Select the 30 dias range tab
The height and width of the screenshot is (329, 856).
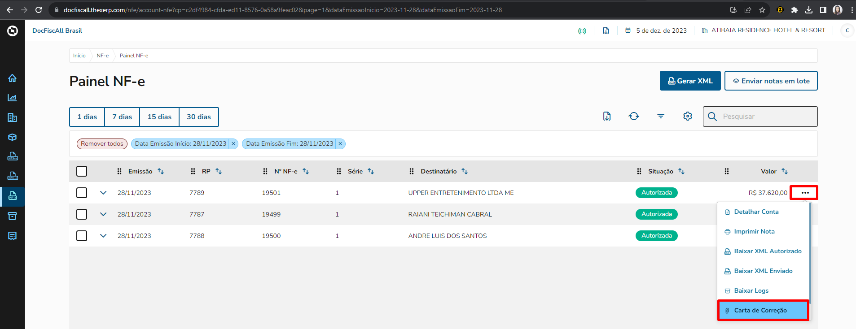pyautogui.click(x=199, y=117)
